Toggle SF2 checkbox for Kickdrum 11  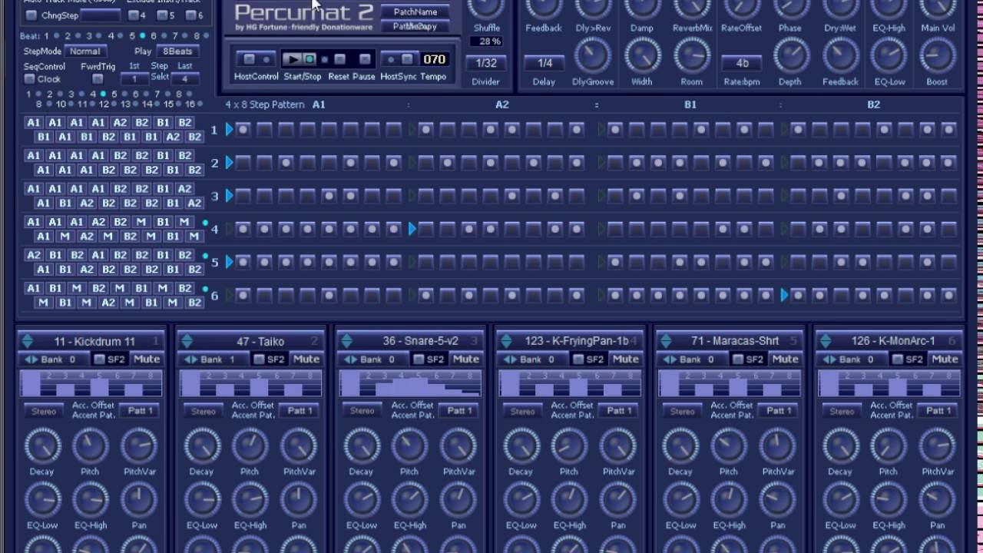(99, 359)
